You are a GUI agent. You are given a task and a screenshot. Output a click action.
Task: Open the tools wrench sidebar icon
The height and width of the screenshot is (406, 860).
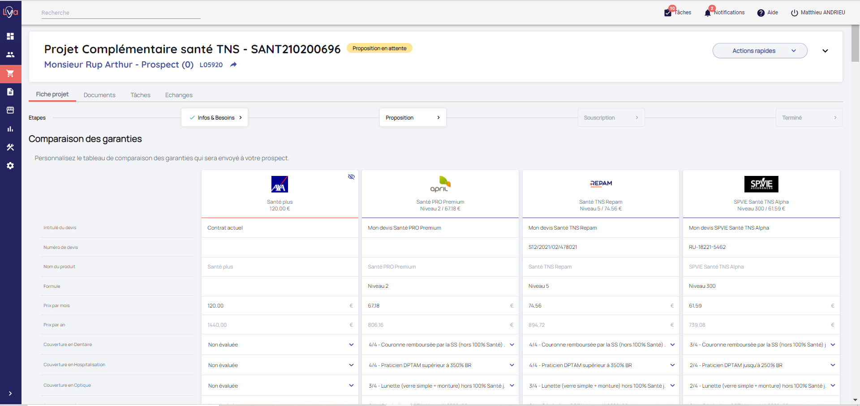(x=10, y=147)
